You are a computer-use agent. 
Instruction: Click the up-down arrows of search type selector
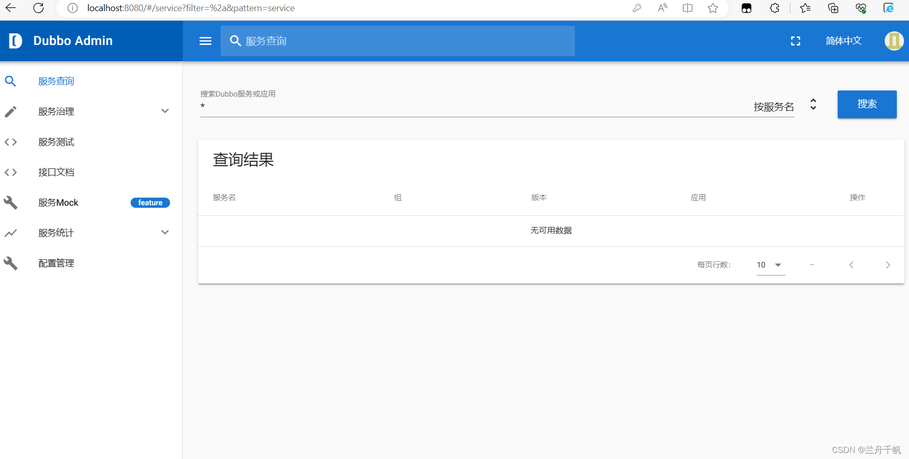[x=813, y=104]
